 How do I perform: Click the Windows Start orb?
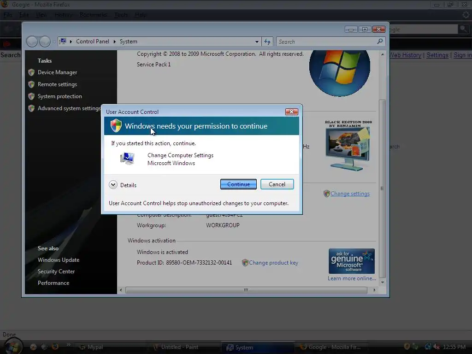(13, 346)
